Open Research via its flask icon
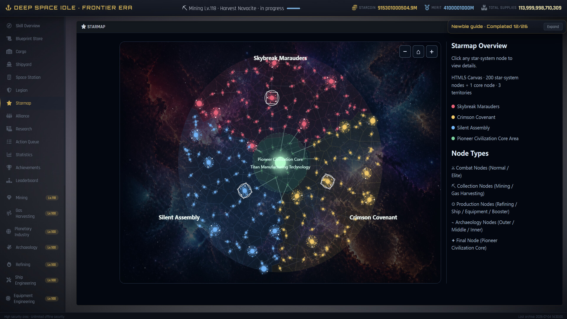 coord(9,129)
